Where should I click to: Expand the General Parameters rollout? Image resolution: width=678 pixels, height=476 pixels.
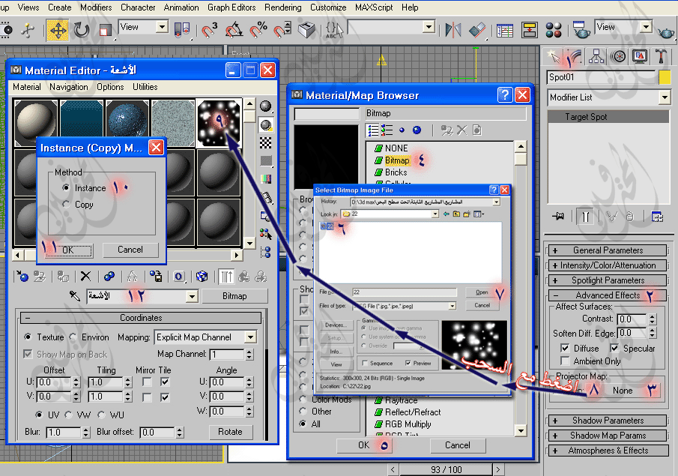[x=607, y=250]
